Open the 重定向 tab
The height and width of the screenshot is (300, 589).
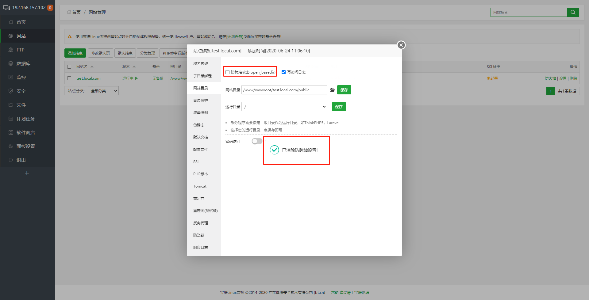click(x=204, y=198)
